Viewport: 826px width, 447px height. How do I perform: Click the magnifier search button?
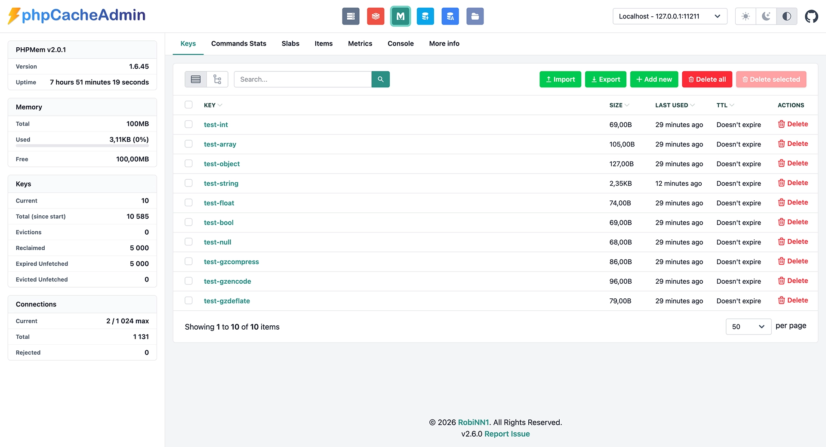tap(381, 80)
